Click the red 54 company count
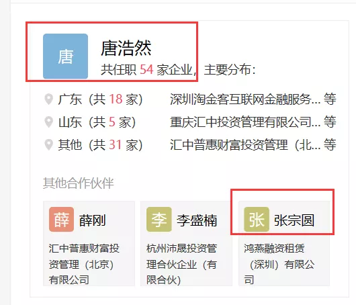 (146, 69)
